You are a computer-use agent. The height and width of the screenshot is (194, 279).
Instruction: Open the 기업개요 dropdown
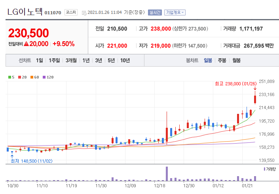(175, 12)
